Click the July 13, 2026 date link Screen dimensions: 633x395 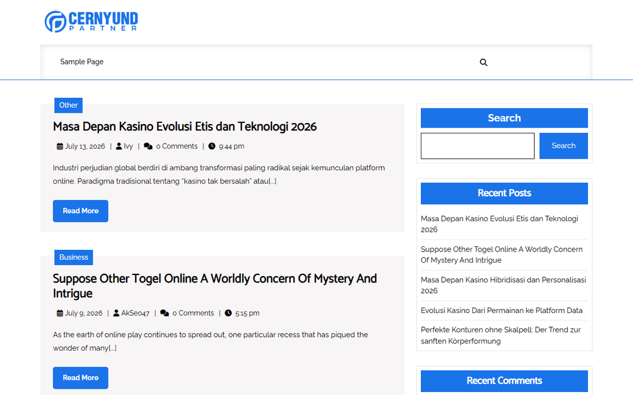point(85,146)
